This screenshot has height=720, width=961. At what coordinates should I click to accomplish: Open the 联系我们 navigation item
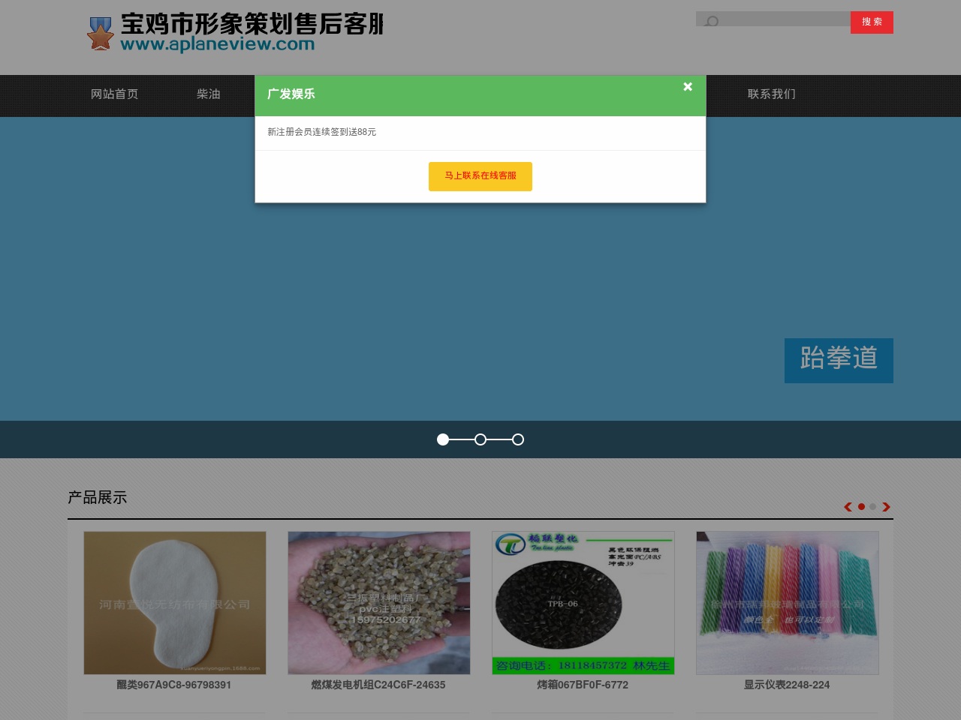pyautogui.click(x=771, y=94)
